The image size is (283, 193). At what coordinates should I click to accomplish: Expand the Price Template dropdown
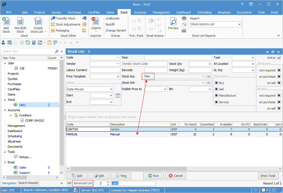[118, 77]
